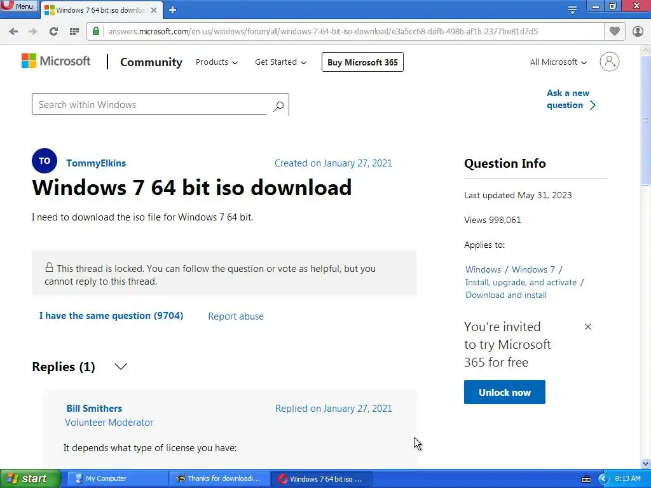Expand the Get Started dropdown

280,62
